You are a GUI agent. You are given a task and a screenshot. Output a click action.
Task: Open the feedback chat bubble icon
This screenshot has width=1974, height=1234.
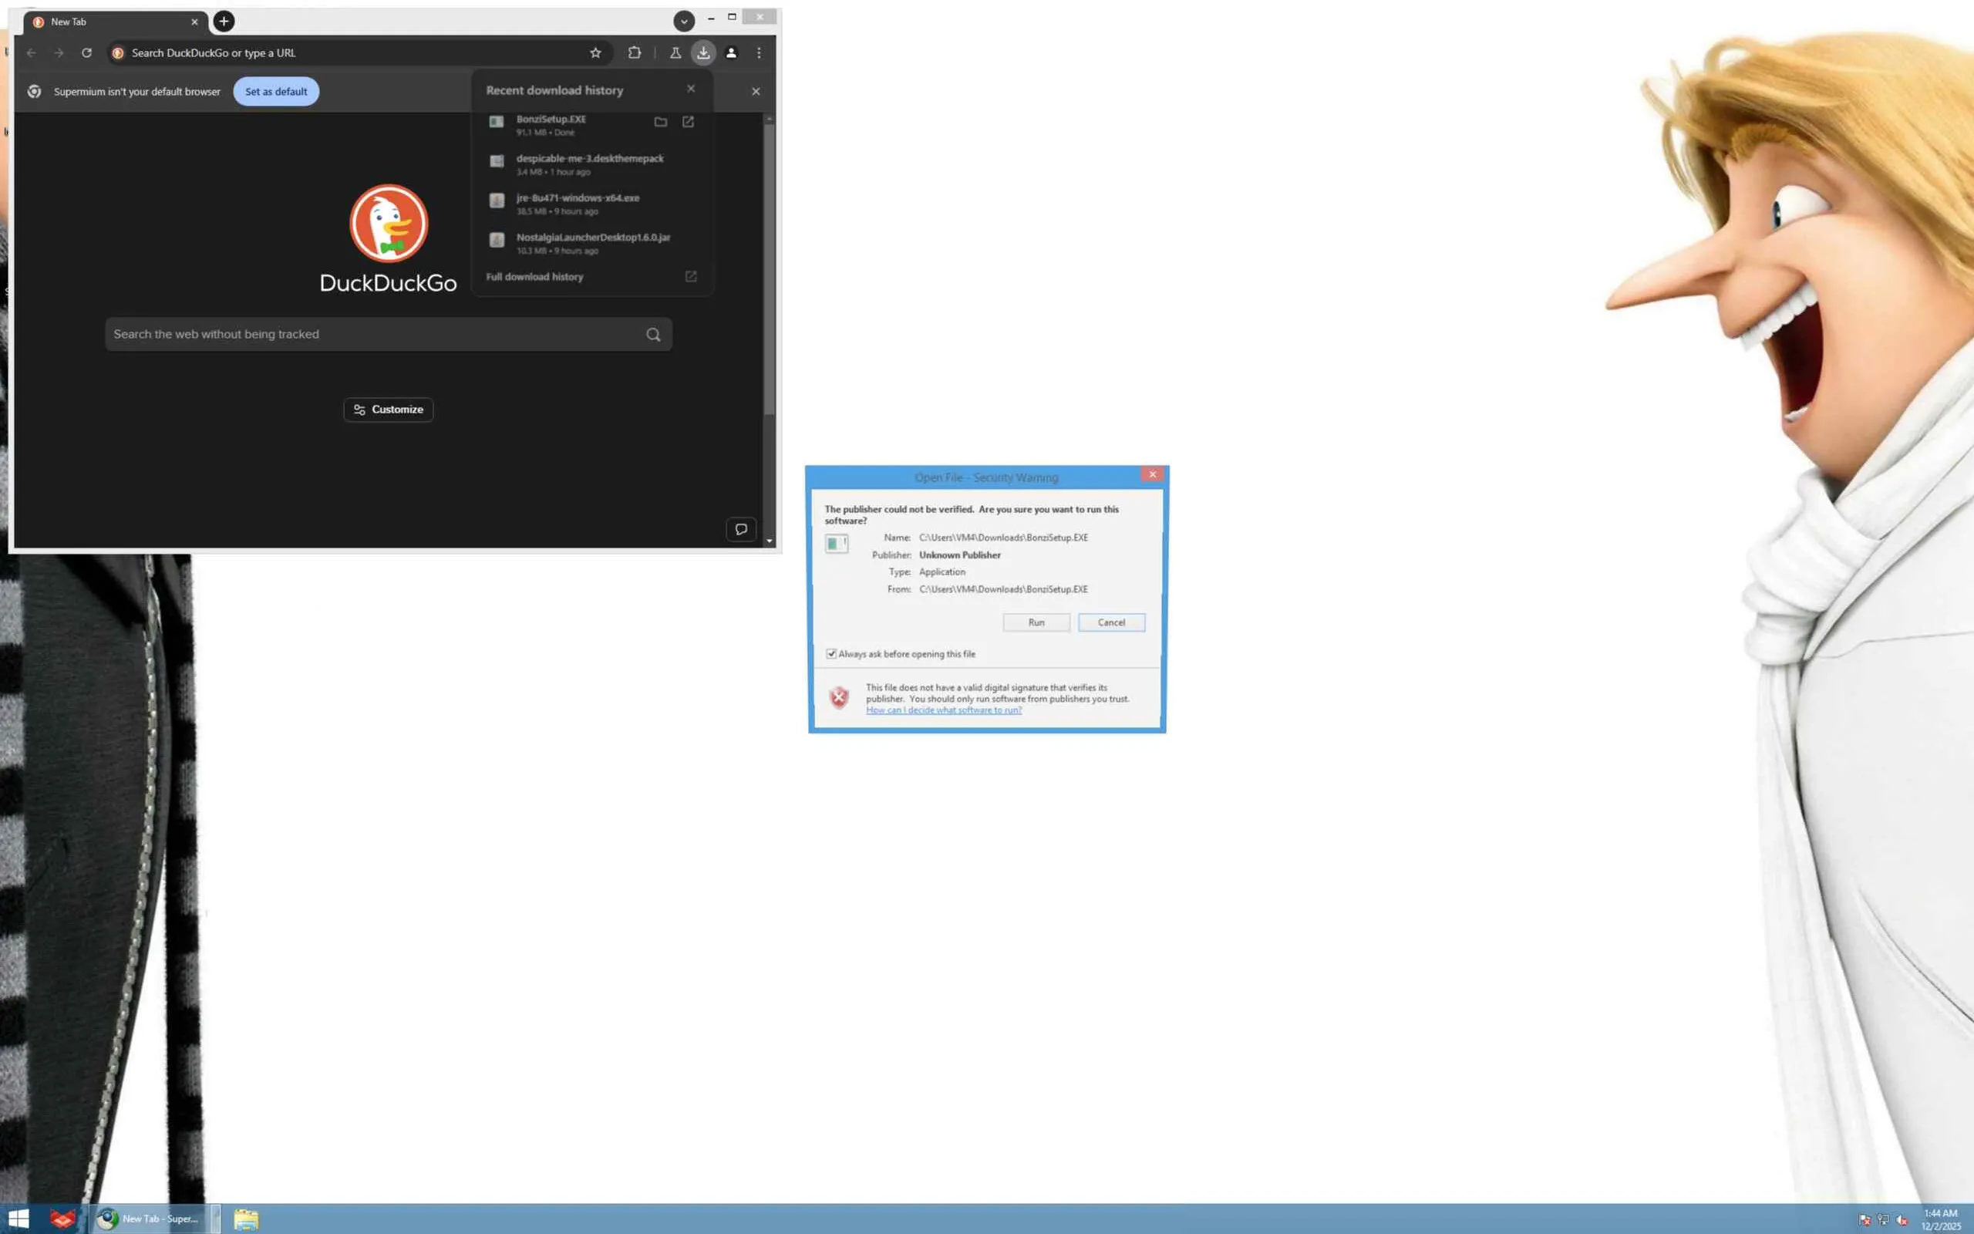tap(741, 530)
